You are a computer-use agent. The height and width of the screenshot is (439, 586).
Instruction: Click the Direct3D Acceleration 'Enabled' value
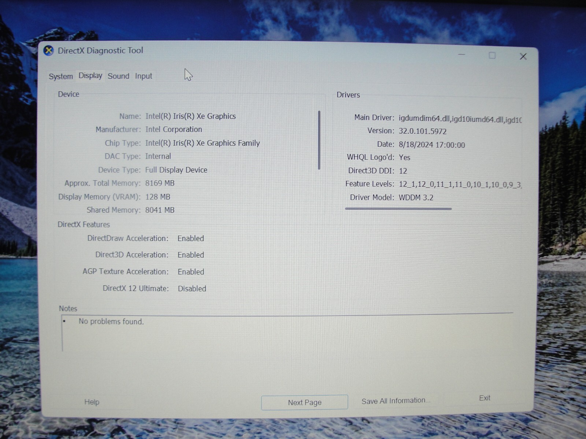pyautogui.click(x=191, y=255)
